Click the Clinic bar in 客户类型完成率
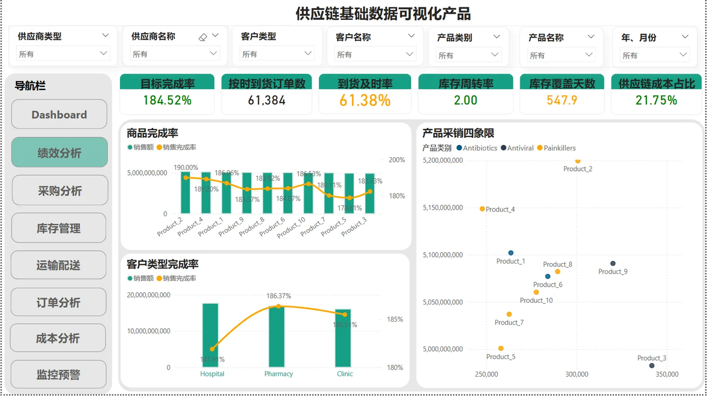The width and height of the screenshot is (707, 396). (343, 338)
